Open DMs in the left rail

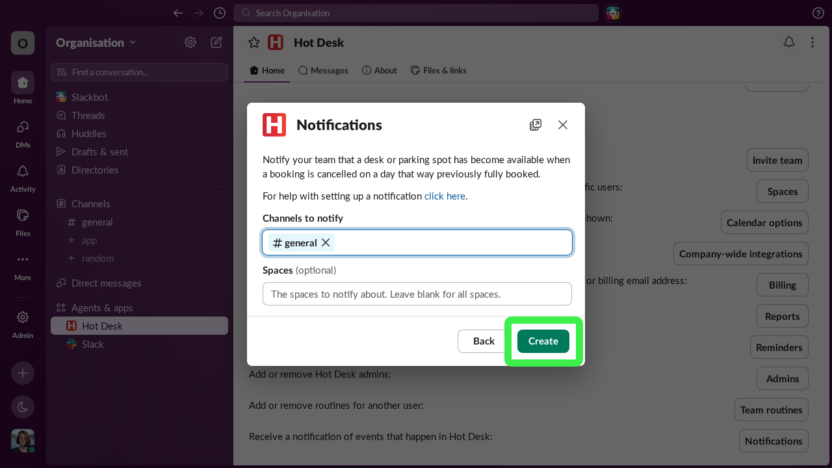(23, 133)
